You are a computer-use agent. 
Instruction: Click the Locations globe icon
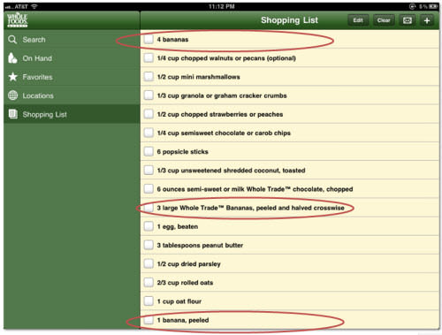pos(12,95)
